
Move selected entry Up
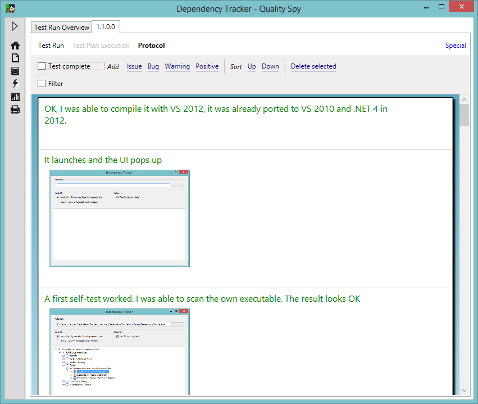point(252,66)
